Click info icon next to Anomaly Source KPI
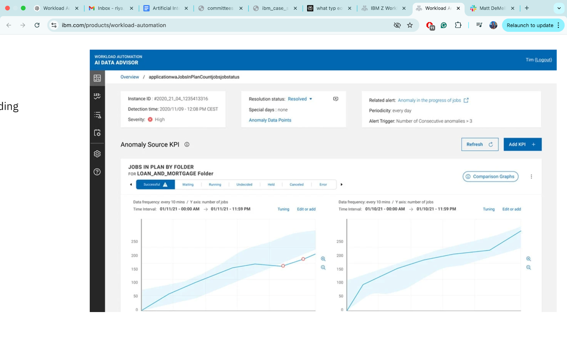The image size is (567, 354). coord(187,144)
